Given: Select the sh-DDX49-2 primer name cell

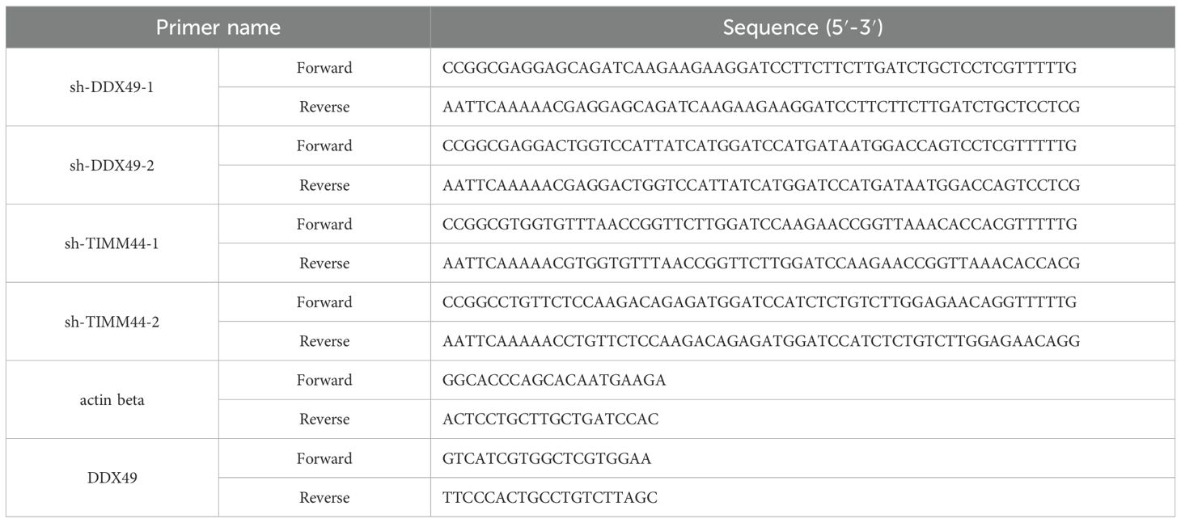Looking at the screenshot, I should 112,166.
